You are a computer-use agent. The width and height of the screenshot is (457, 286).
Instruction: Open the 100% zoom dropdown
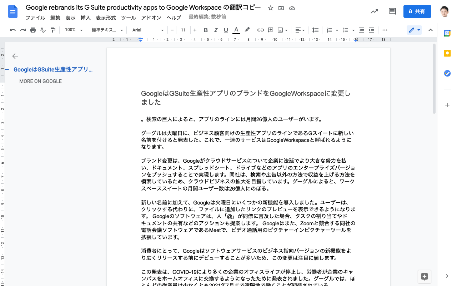(x=74, y=30)
